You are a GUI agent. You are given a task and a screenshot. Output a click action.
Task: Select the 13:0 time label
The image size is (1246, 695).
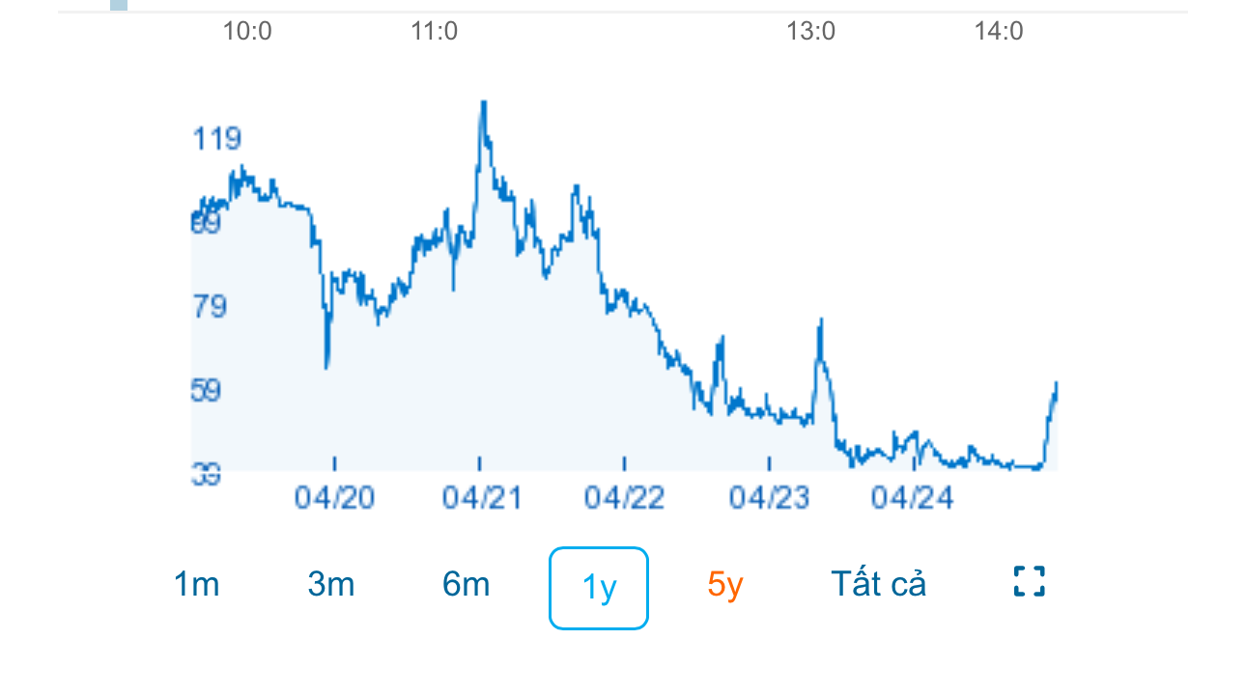810,32
